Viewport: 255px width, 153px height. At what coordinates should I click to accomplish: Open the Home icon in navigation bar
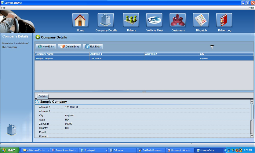click(81, 20)
